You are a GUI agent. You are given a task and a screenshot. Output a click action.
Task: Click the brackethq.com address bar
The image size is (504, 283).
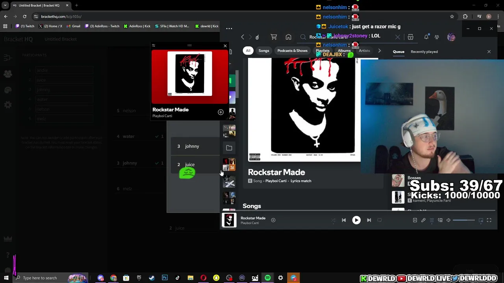[61, 17]
